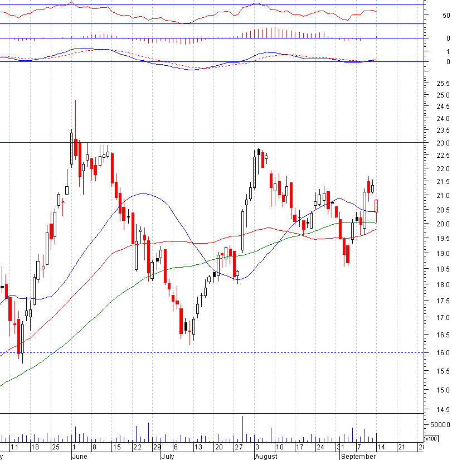Click the 14.5 price axis label
This screenshot has width=452, height=460.
443,410
